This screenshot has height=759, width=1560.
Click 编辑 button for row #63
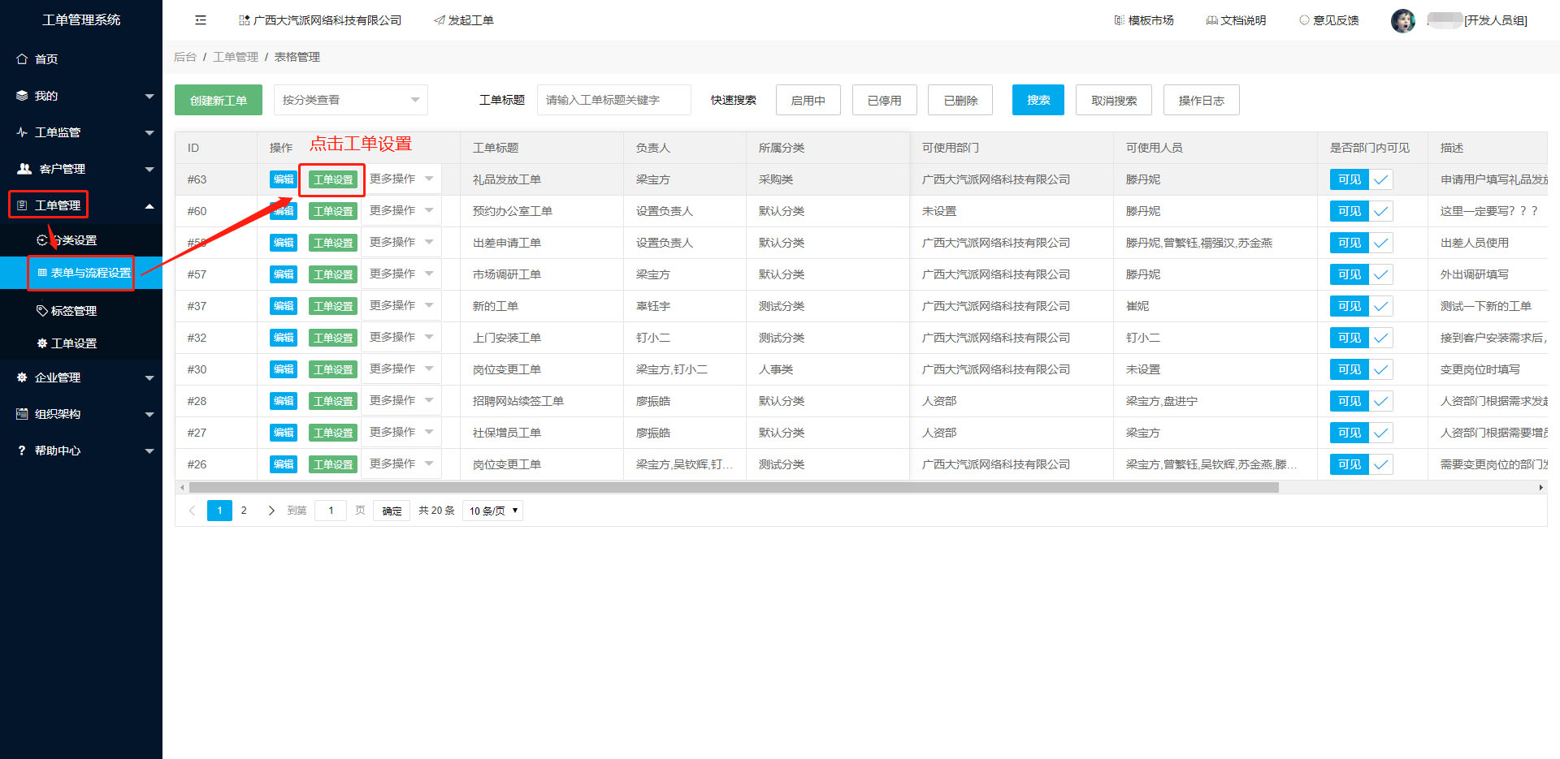284,179
